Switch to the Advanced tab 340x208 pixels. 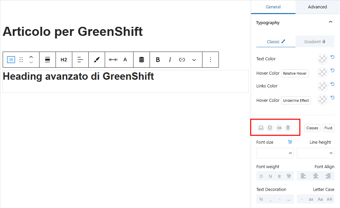[318, 7]
